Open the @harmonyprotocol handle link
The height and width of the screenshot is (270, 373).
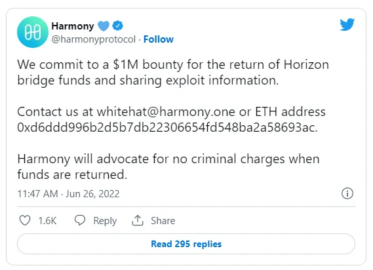(94, 39)
